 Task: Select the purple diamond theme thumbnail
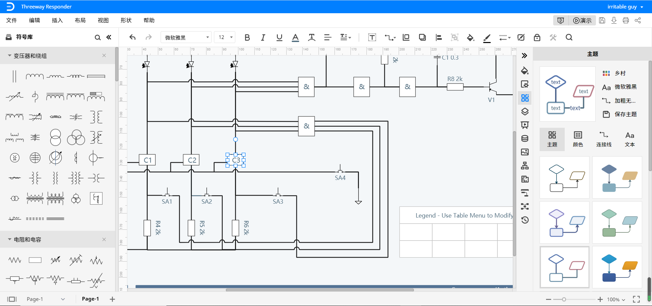pyautogui.click(x=564, y=222)
